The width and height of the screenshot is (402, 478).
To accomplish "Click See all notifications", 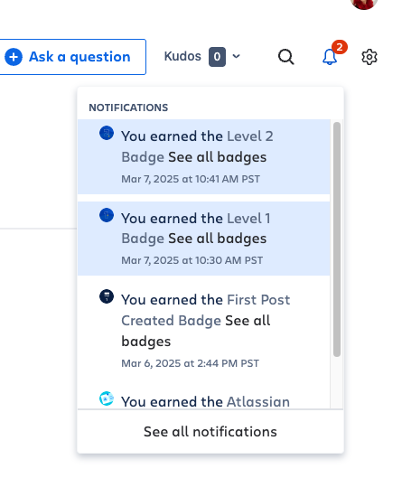I will tap(210, 432).
